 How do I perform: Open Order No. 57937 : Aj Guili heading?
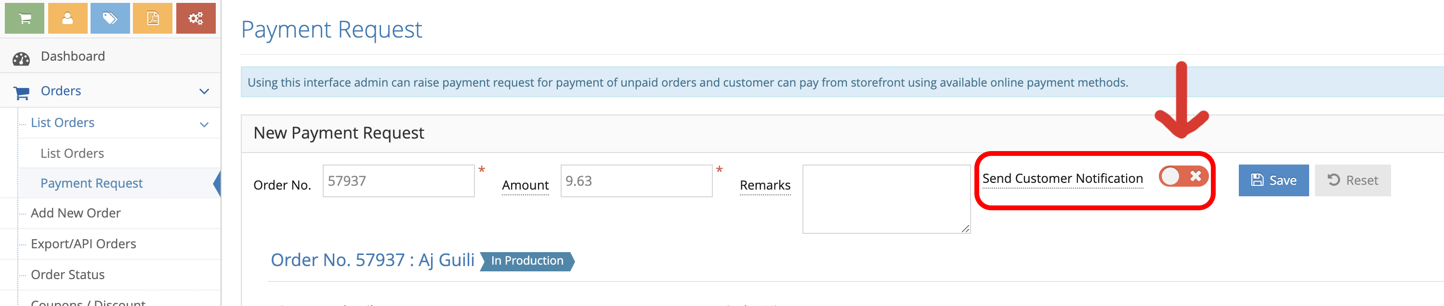point(372,260)
